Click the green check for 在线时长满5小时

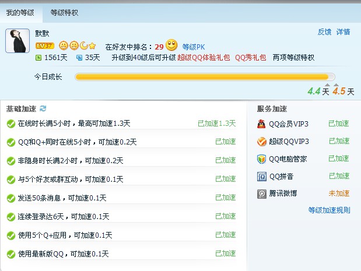(x=11, y=124)
